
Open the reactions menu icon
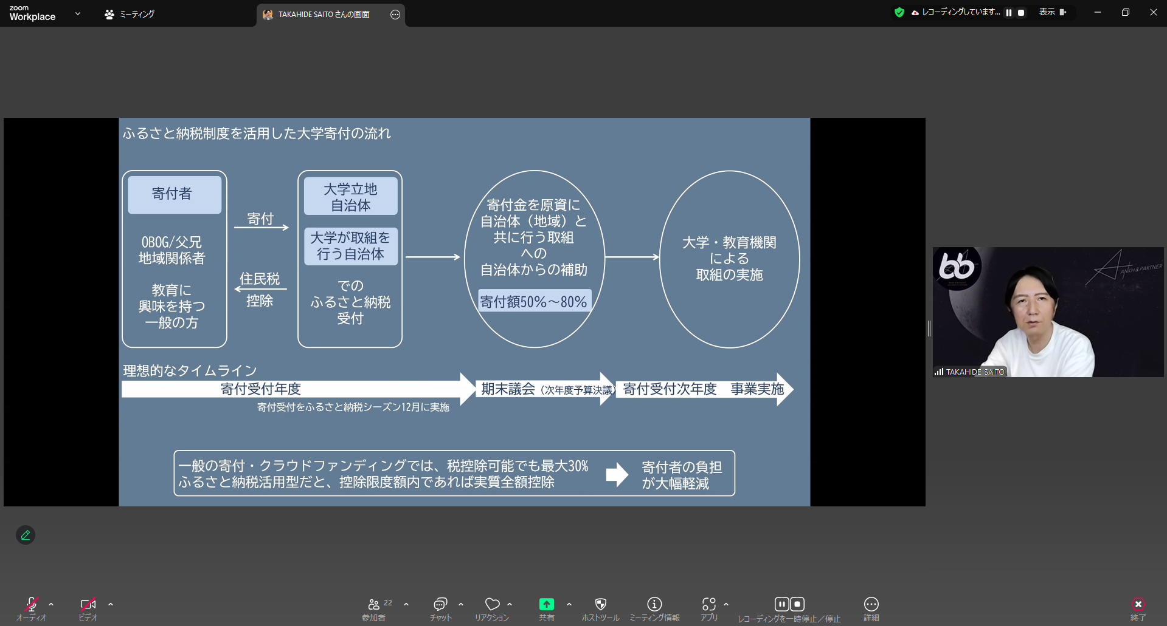[492, 609]
